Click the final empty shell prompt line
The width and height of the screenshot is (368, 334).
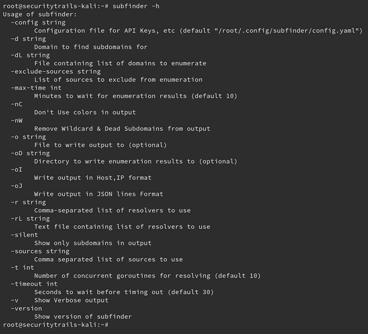pos(56,325)
